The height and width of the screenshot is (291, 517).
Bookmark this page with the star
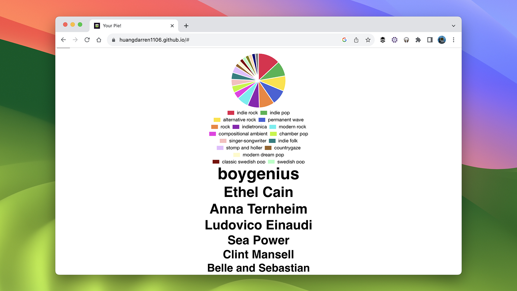point(368,40)
